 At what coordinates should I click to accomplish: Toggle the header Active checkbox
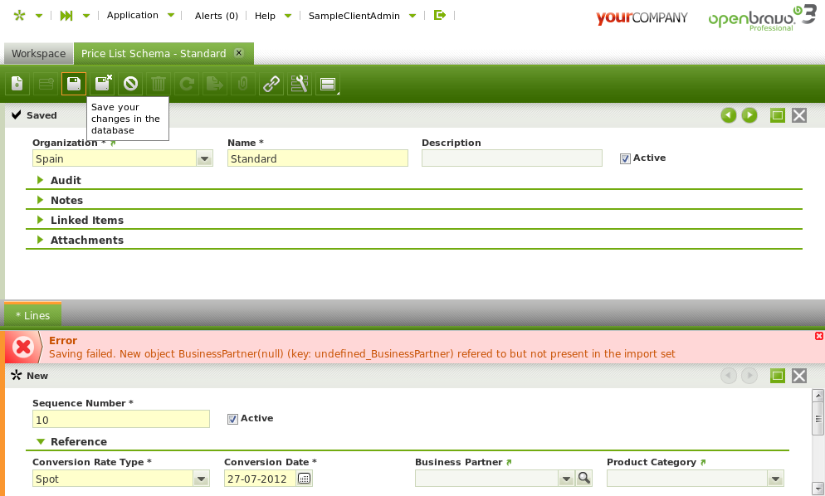(x=625, y=159)
